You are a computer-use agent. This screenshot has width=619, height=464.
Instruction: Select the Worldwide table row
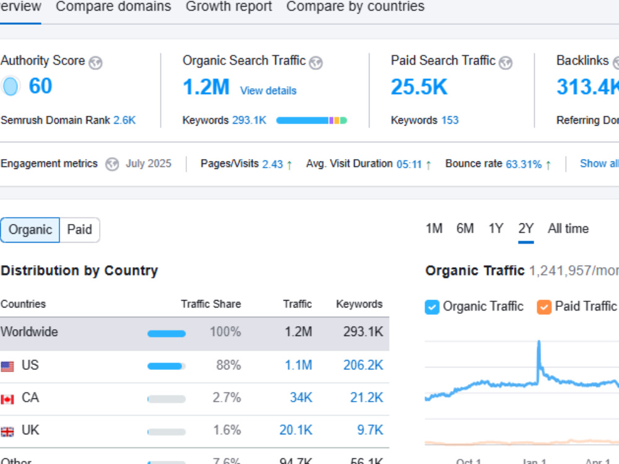(194, 334)
